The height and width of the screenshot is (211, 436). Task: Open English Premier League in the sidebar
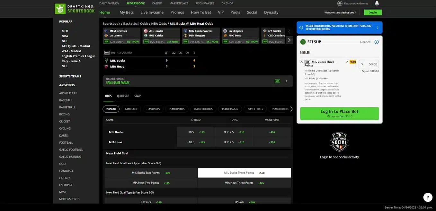pyautogui.click(x=78, y=56)
